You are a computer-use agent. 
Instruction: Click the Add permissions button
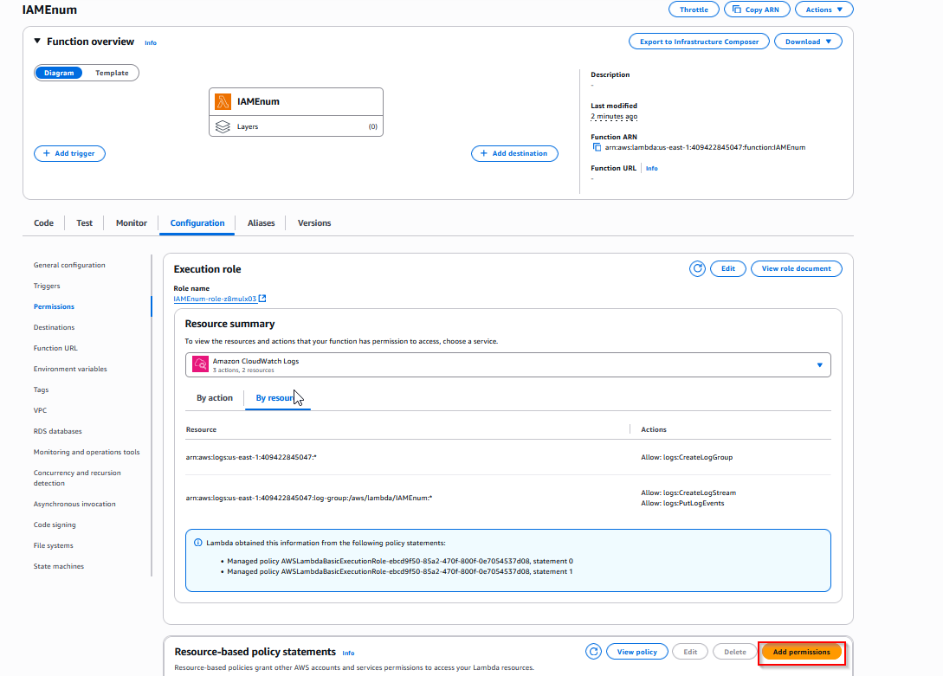point(802,652)
